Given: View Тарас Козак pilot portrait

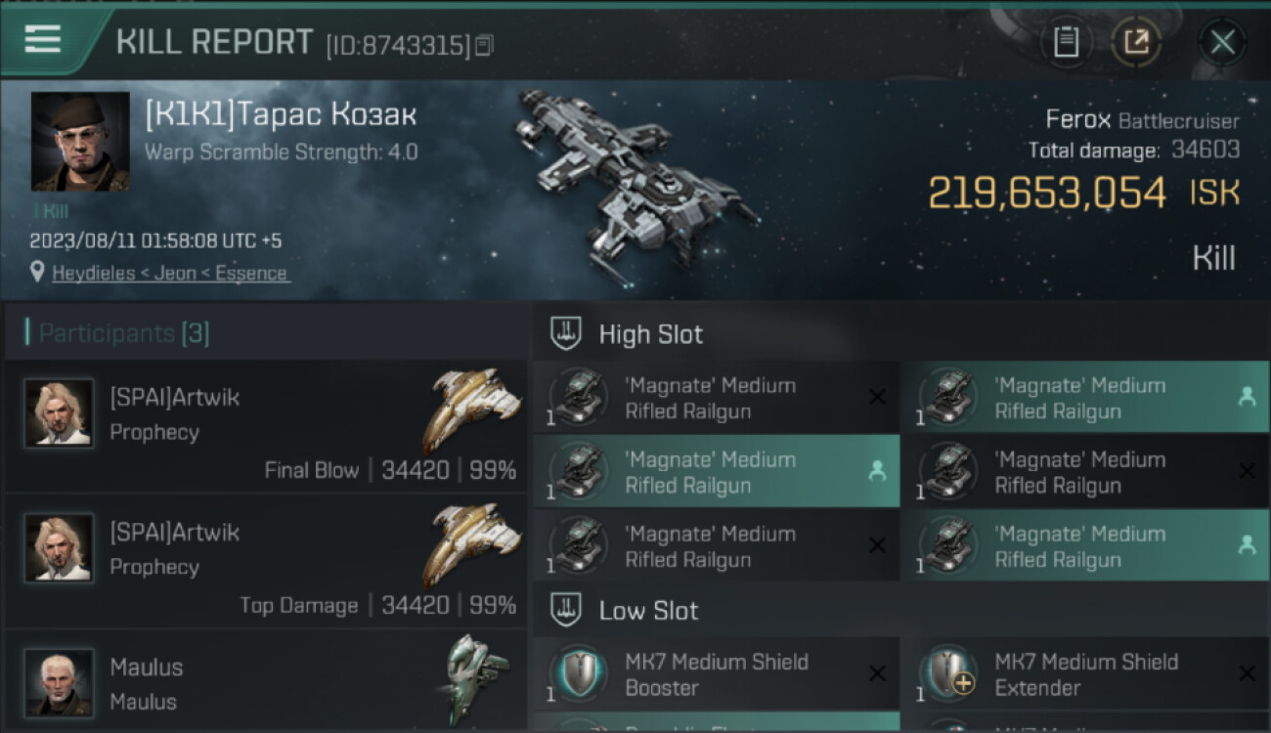Looking at the screenshot, I should point(80,142).
